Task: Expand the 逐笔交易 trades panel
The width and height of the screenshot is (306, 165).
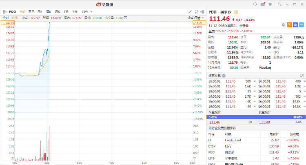Action: 302,76
